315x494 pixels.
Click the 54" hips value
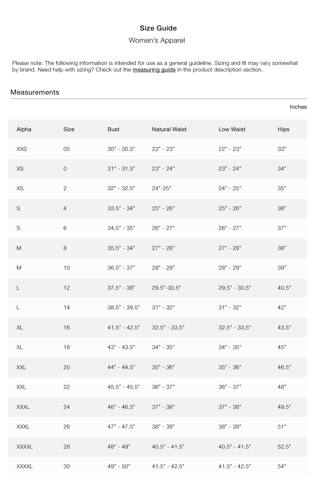[x=282, y=466]
